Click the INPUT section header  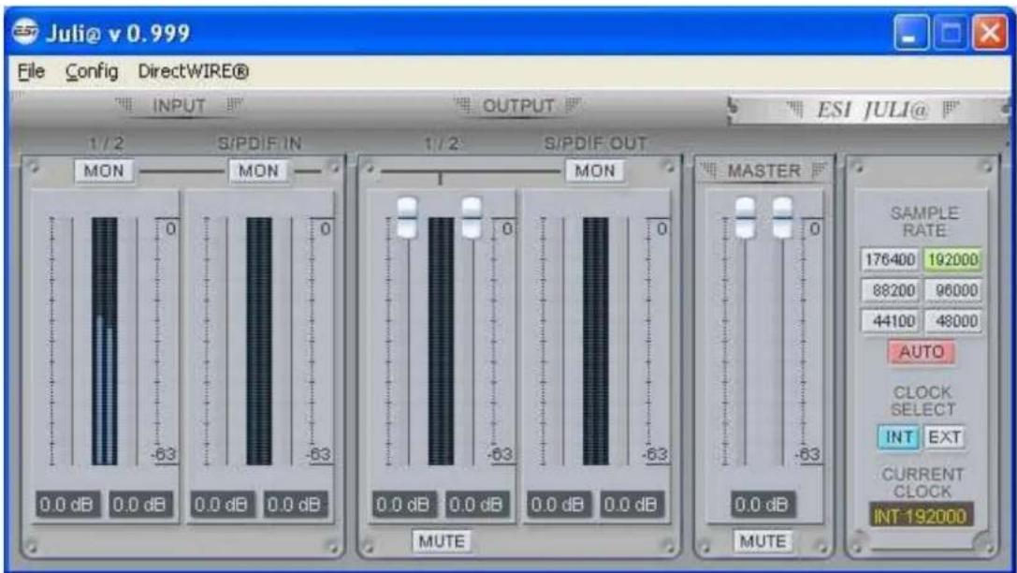tap(179, 106)
